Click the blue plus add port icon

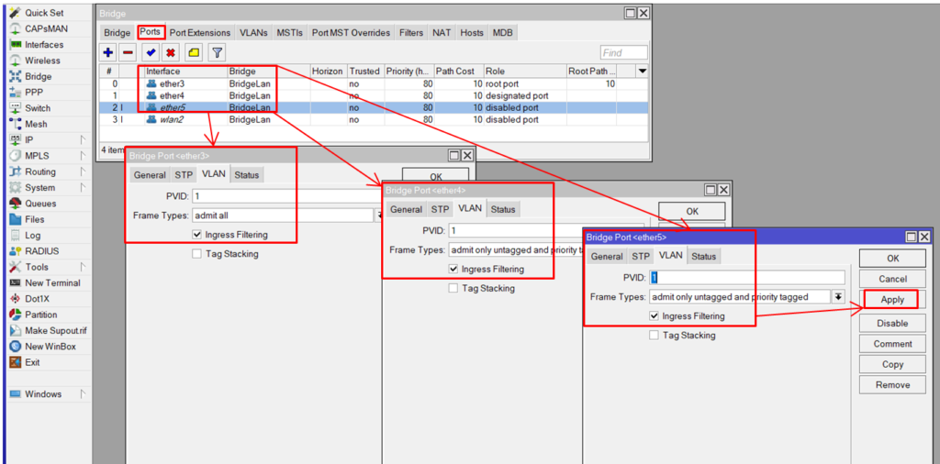pos(108,53)
